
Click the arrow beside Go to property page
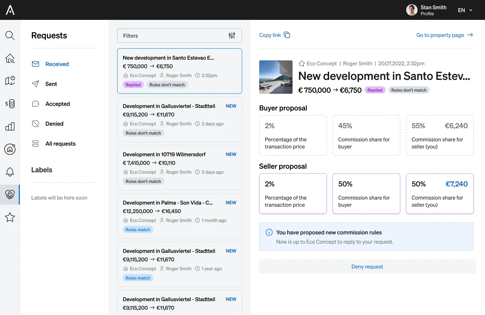tap(470, 35)
